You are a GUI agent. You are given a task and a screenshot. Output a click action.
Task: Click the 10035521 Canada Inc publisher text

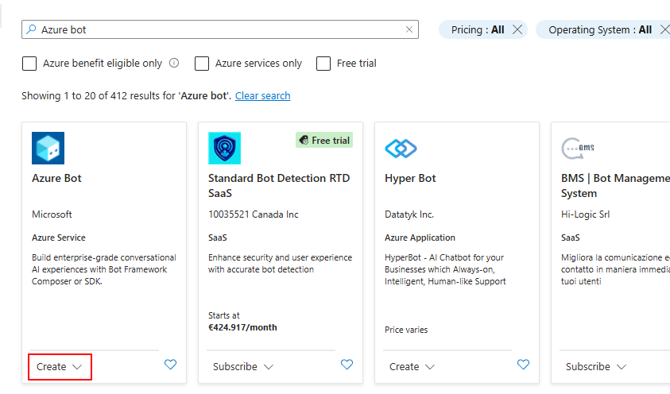(x=254, y=214)
